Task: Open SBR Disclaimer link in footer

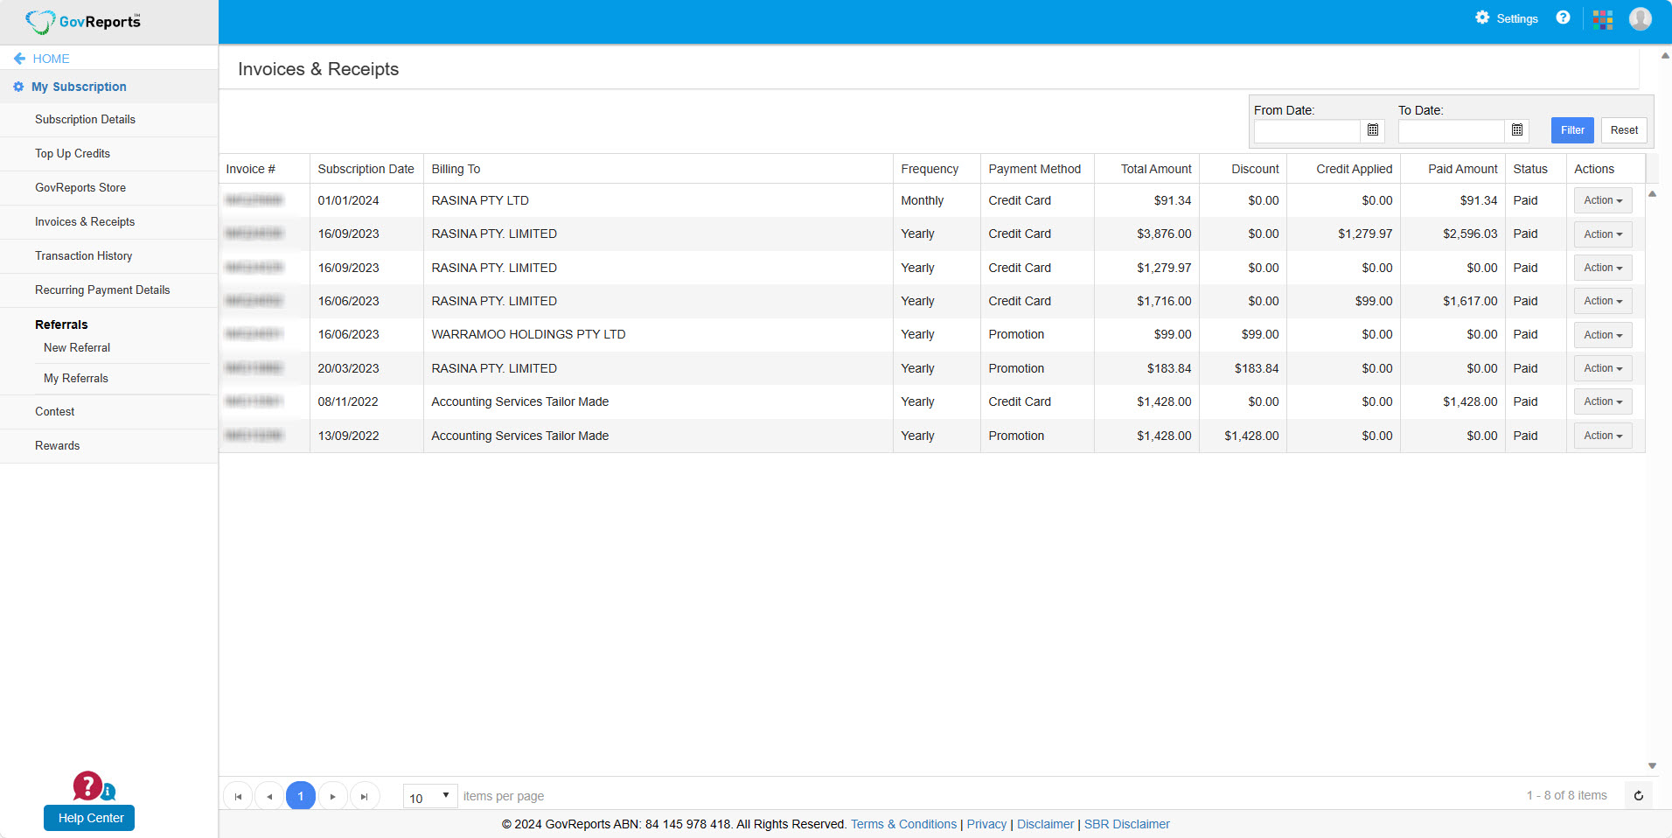Action: 1126,824
